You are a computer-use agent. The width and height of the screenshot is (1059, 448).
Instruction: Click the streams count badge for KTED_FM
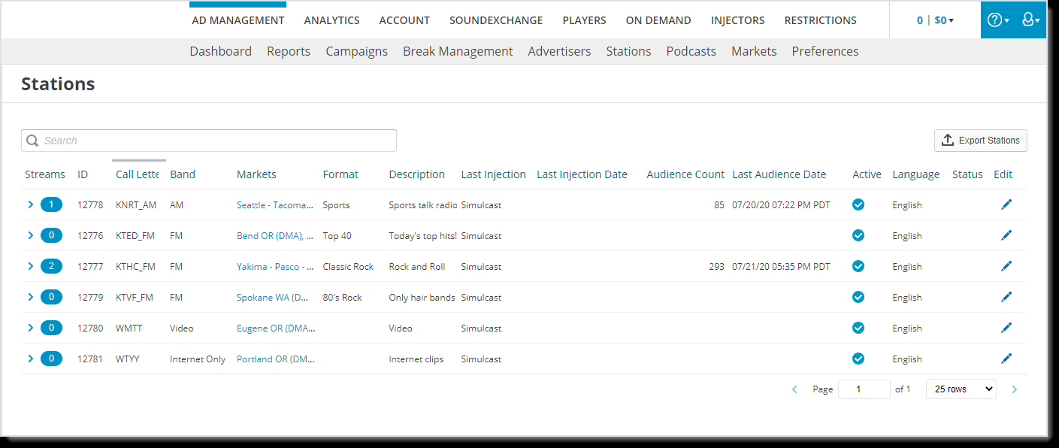click(51, 235)
